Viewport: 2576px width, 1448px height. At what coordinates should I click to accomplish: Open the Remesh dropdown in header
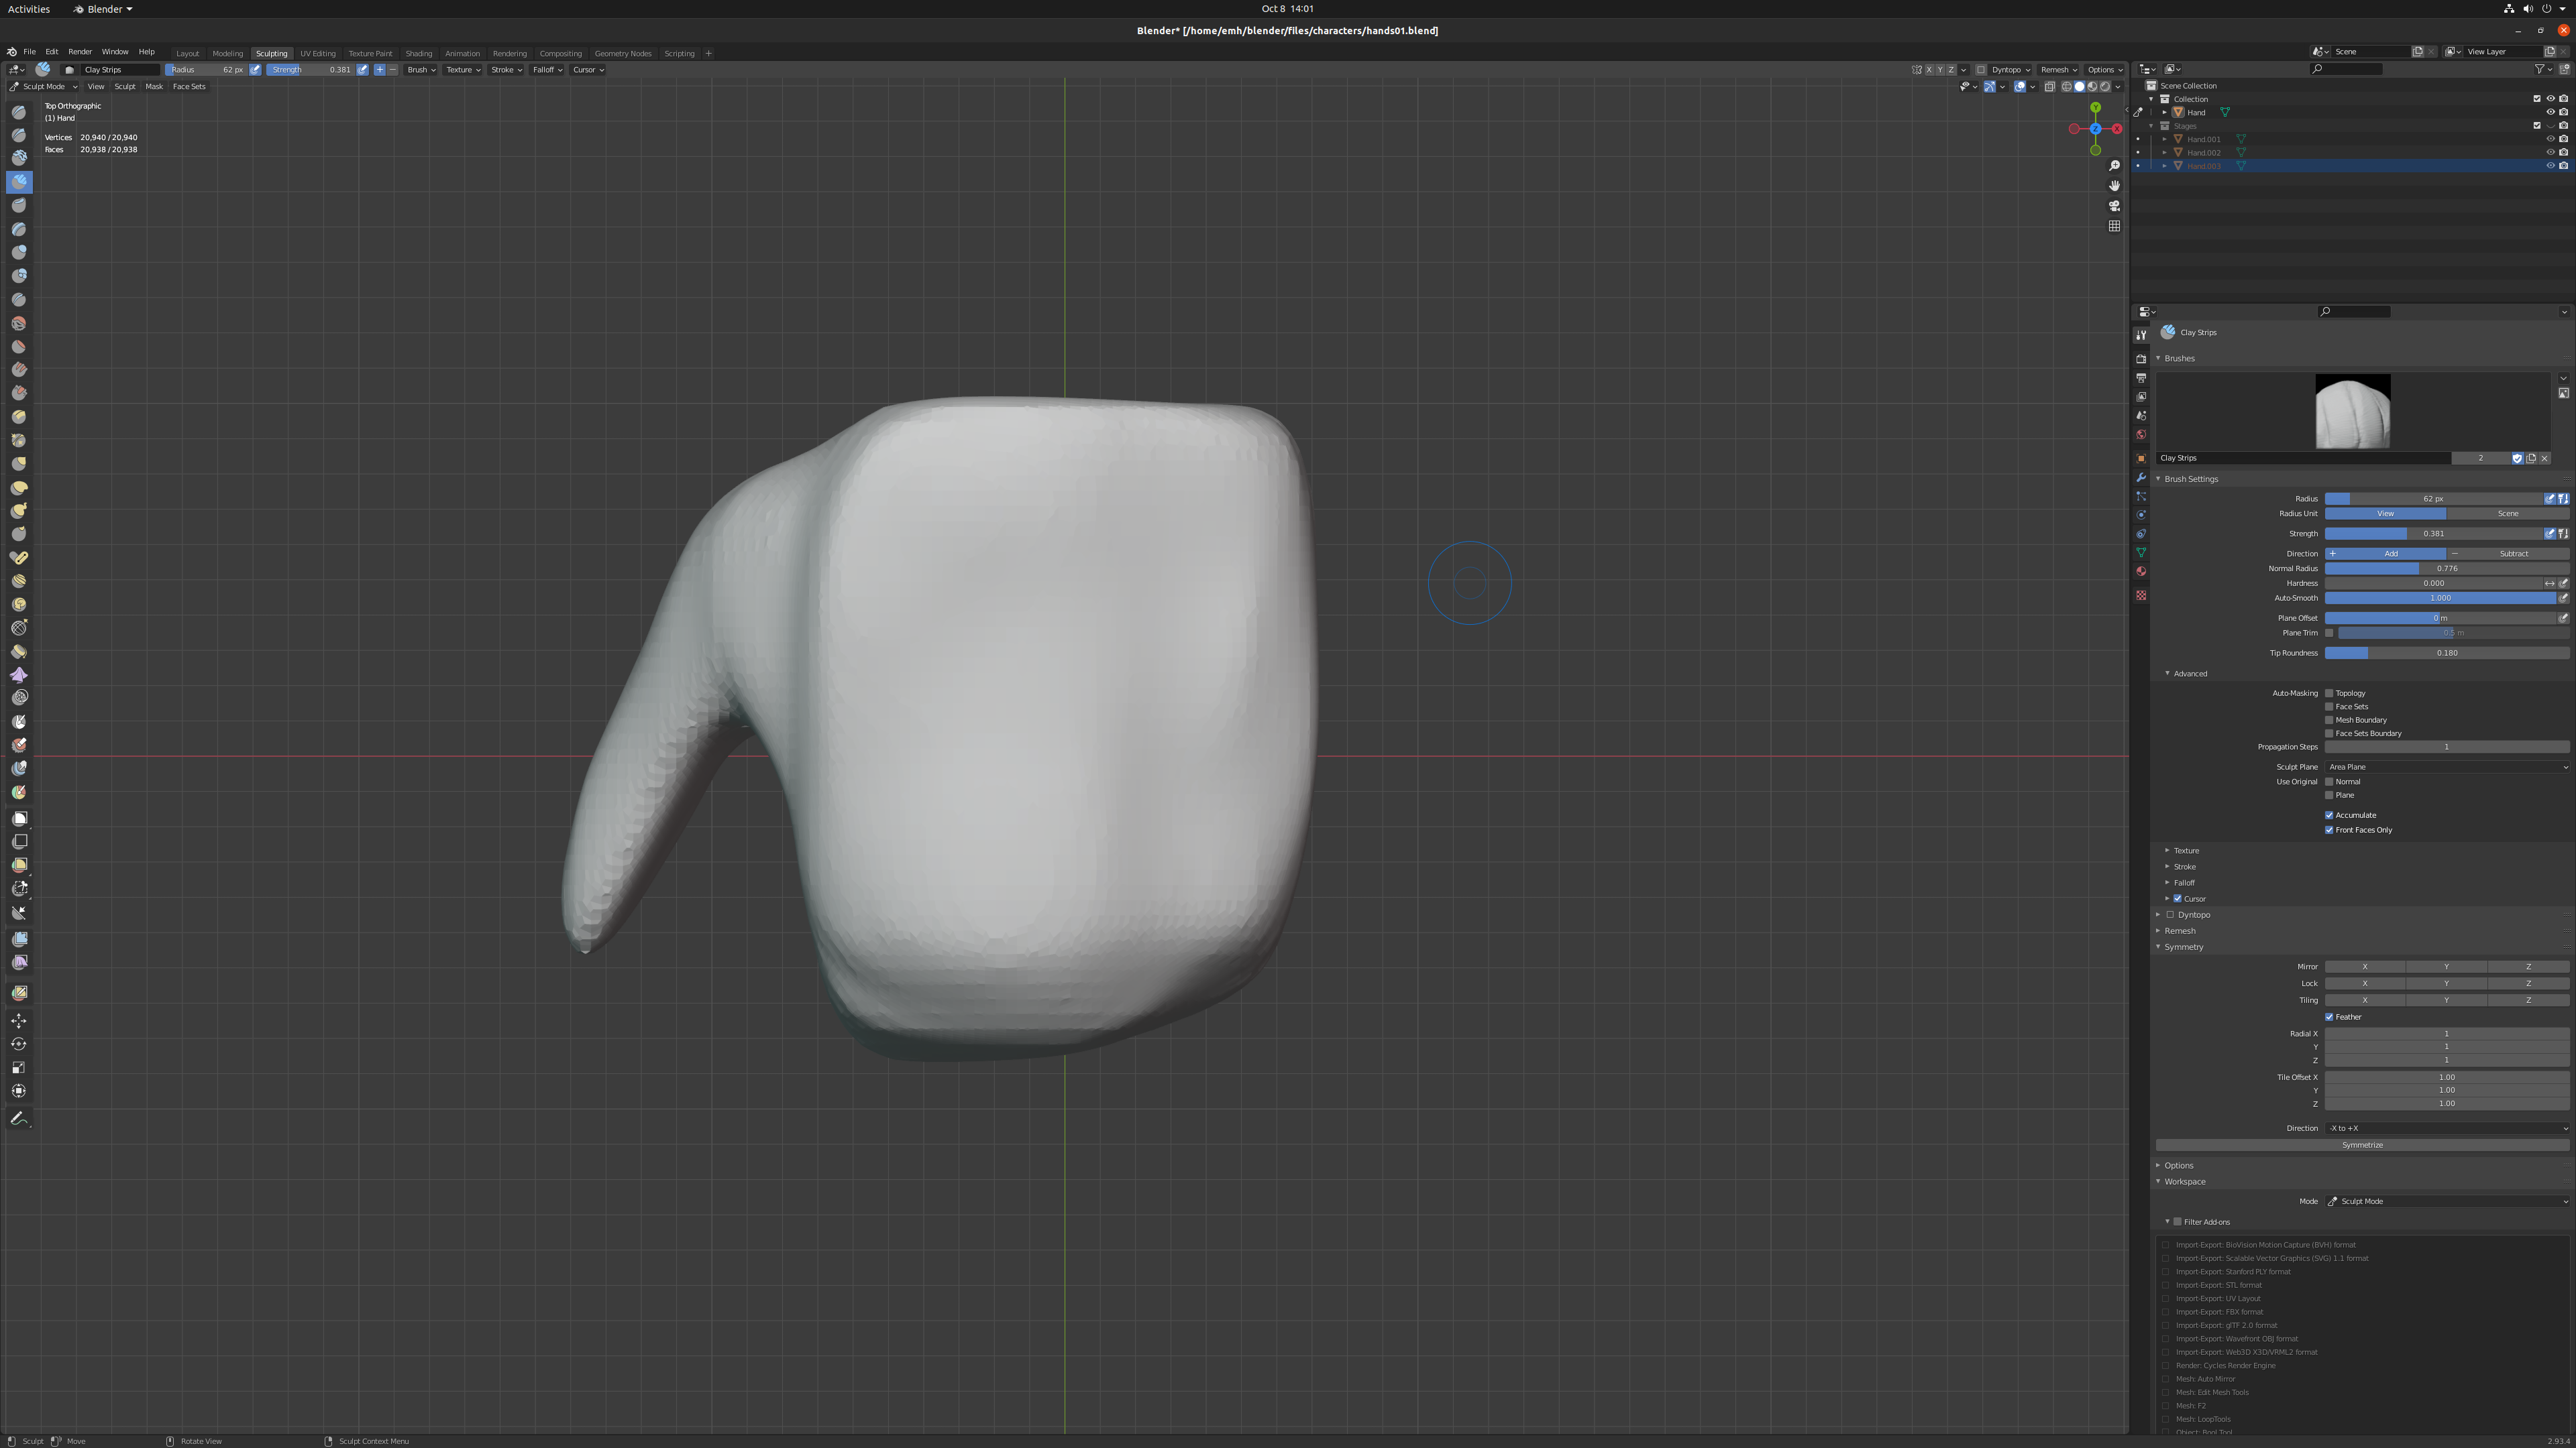pos(2059,70)
